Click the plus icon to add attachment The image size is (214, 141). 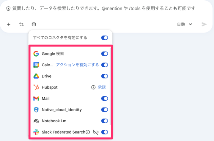9,24
